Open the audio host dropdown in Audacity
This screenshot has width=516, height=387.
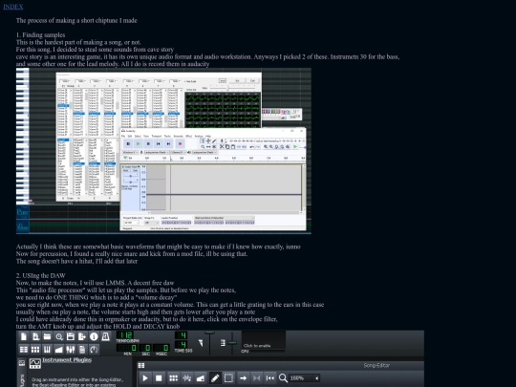tap(130, 152)
